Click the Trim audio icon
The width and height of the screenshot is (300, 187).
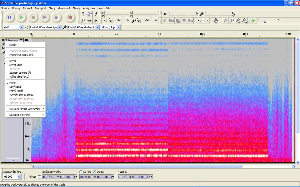click(184, 21)
